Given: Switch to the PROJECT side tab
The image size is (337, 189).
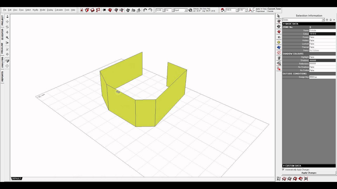Looking at the screenshot, I should 2,20.
